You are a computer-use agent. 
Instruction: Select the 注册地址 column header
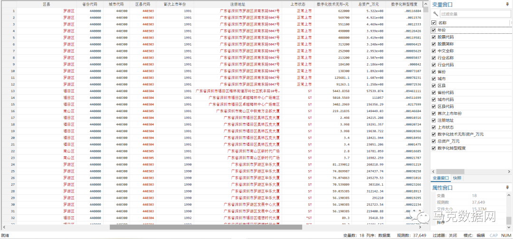(x=237, y=4)
